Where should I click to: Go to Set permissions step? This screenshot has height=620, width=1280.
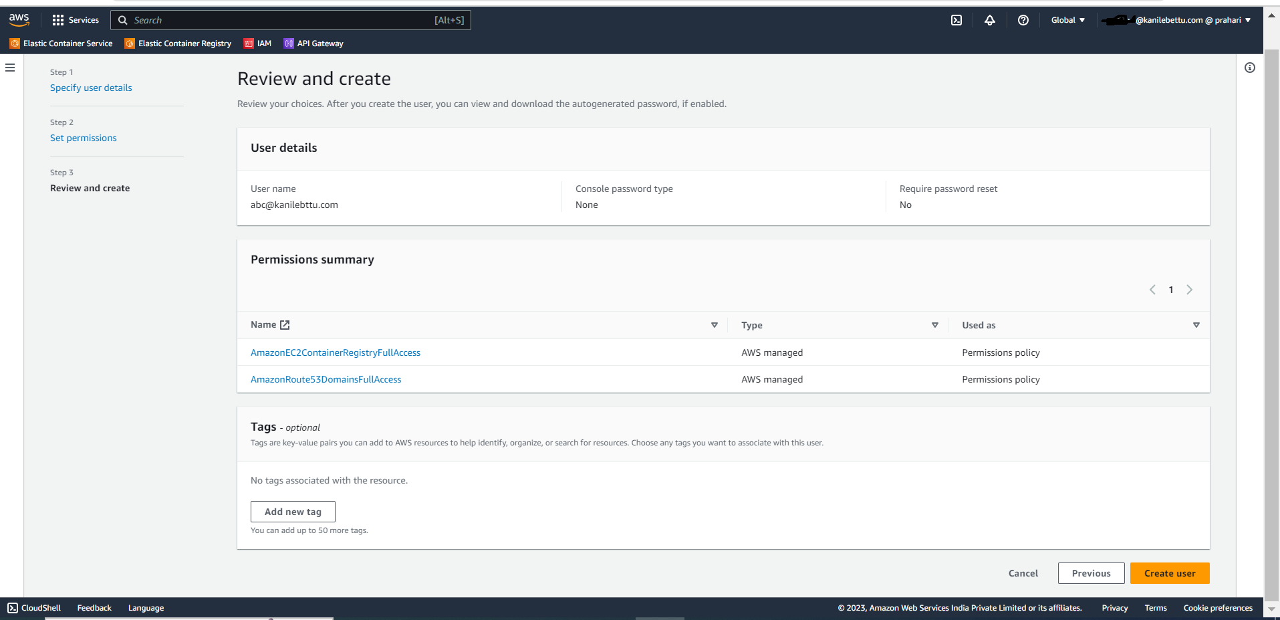(x=84, y=138)
